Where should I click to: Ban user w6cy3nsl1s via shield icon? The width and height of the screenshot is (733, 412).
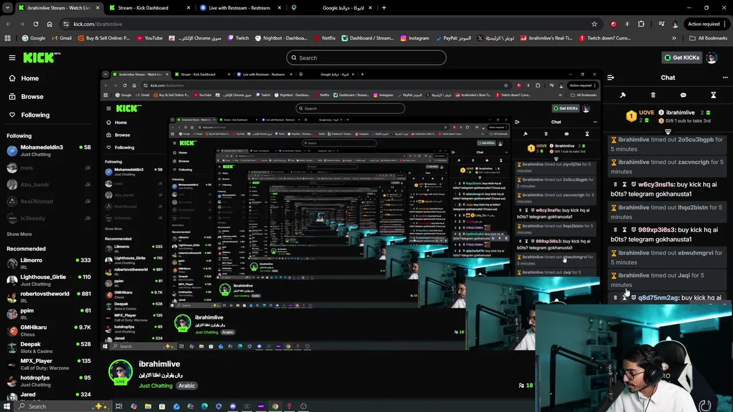click(633, 185)
